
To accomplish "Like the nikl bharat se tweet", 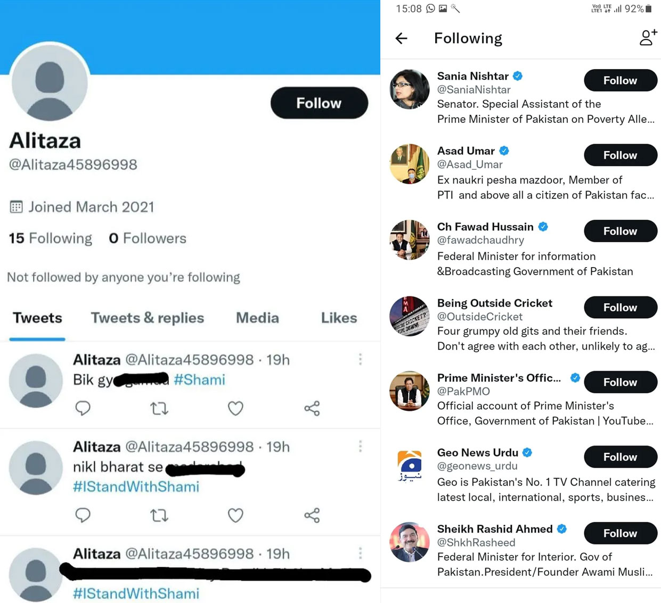I will [x=235, y=515].
